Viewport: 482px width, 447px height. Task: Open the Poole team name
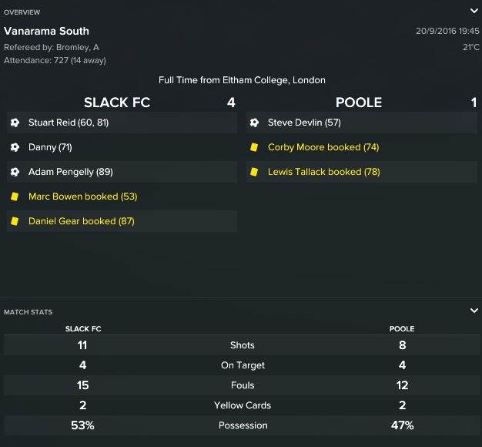(359, 103)
